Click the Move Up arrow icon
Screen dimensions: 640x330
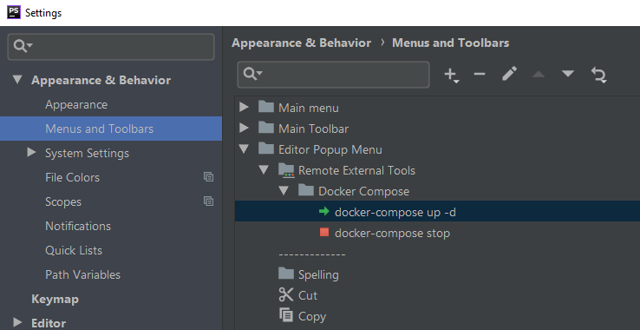click(539, 74)
